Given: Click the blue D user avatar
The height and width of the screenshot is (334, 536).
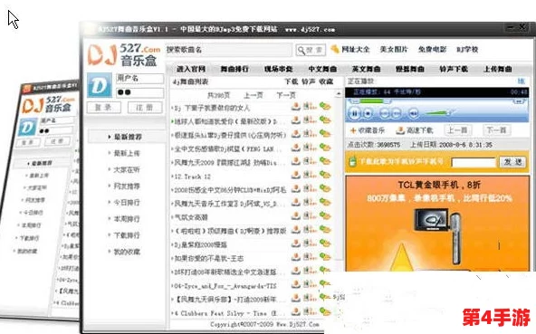Looking at the screenshot, I should click(99, 85).
